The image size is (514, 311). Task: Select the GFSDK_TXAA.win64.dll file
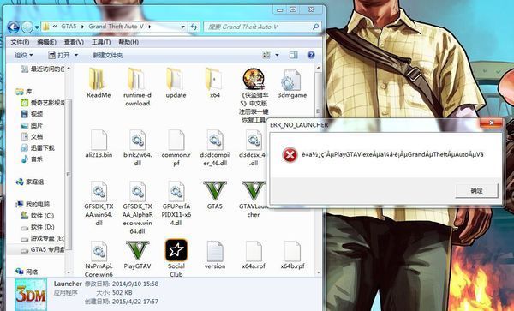pyautogui.click(x=99, y=203)
